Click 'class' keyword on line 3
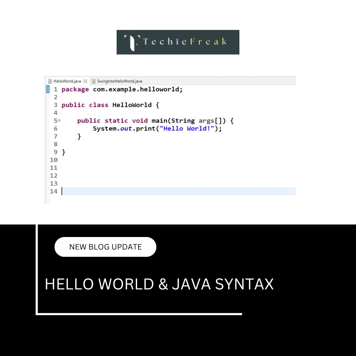 coord(99,105)
